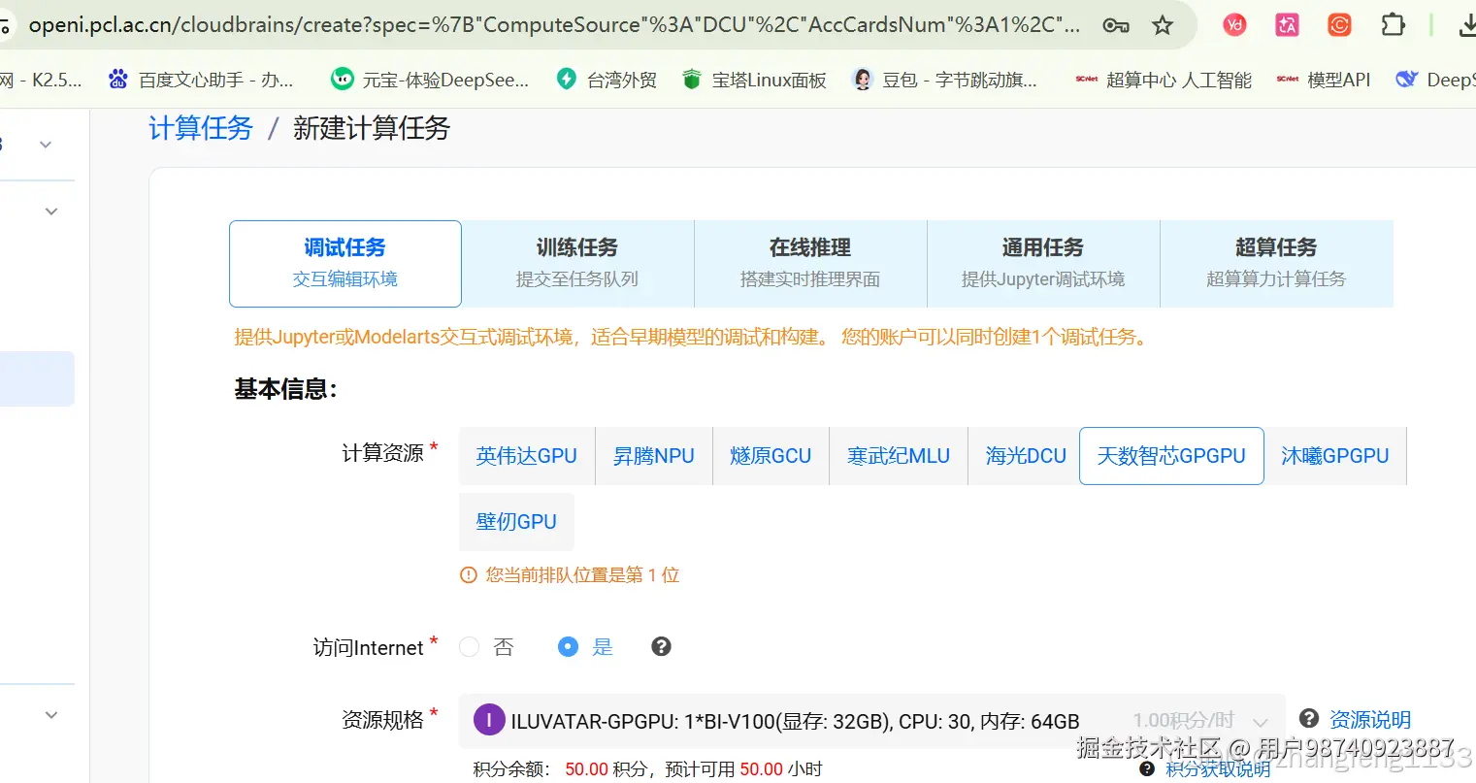Open the 豆包 bookmark

click(x=944, y=80)
